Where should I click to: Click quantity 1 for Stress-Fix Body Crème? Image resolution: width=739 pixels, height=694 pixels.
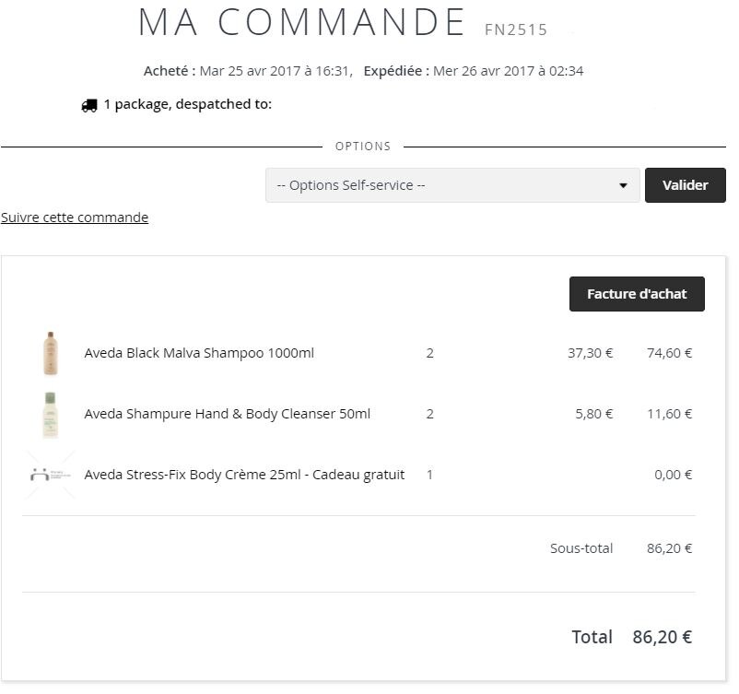click(429, 475)
